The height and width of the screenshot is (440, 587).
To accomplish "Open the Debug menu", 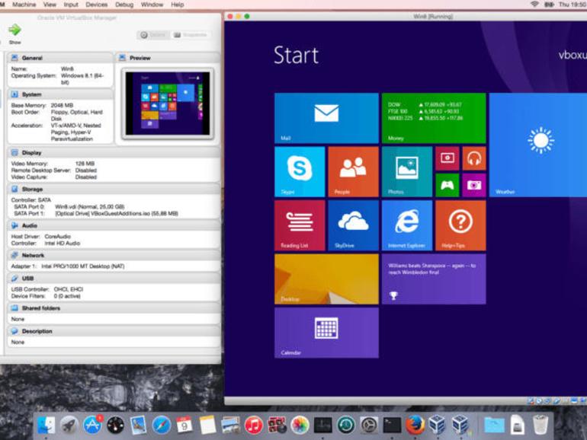I will click(124, 5).
